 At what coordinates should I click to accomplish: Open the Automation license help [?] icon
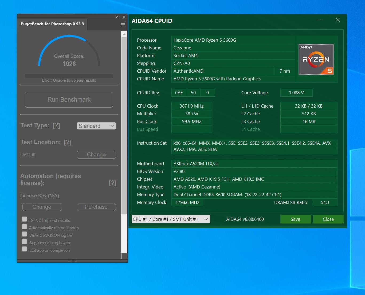[x=112, y=183]
